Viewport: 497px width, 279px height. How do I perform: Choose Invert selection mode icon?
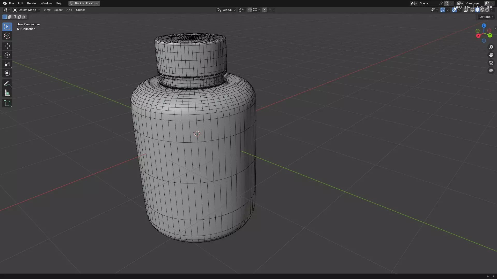click(19, 17)
